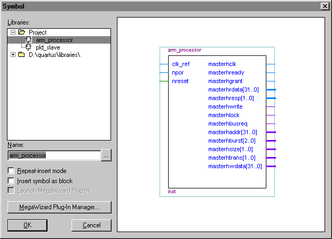Expand the D:\quartus\libraries node

(13, 55)
